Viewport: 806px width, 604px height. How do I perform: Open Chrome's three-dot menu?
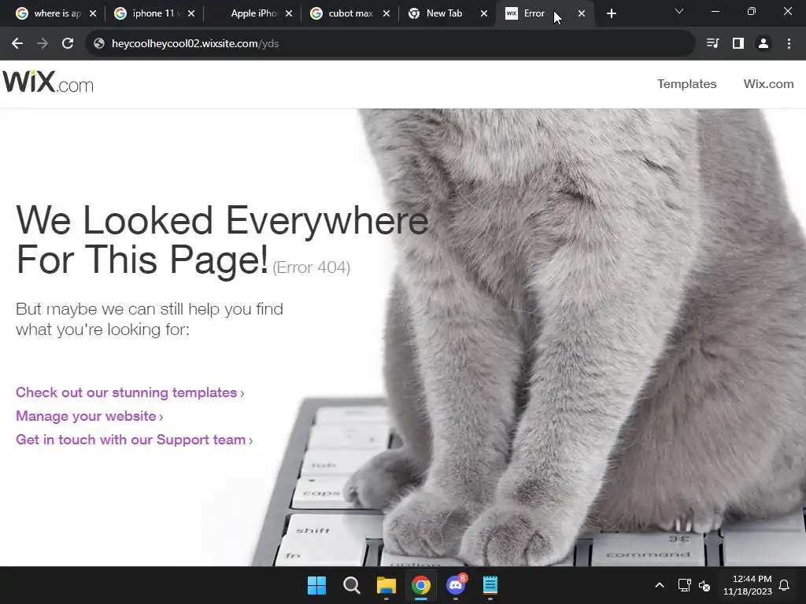(789, 44)
